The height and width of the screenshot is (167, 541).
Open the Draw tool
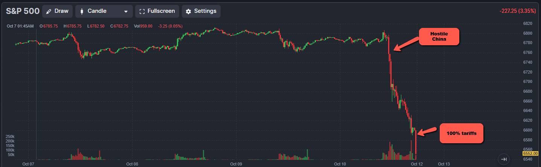point(57,11)
